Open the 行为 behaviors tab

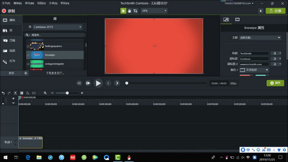click(x=12, y=61)
